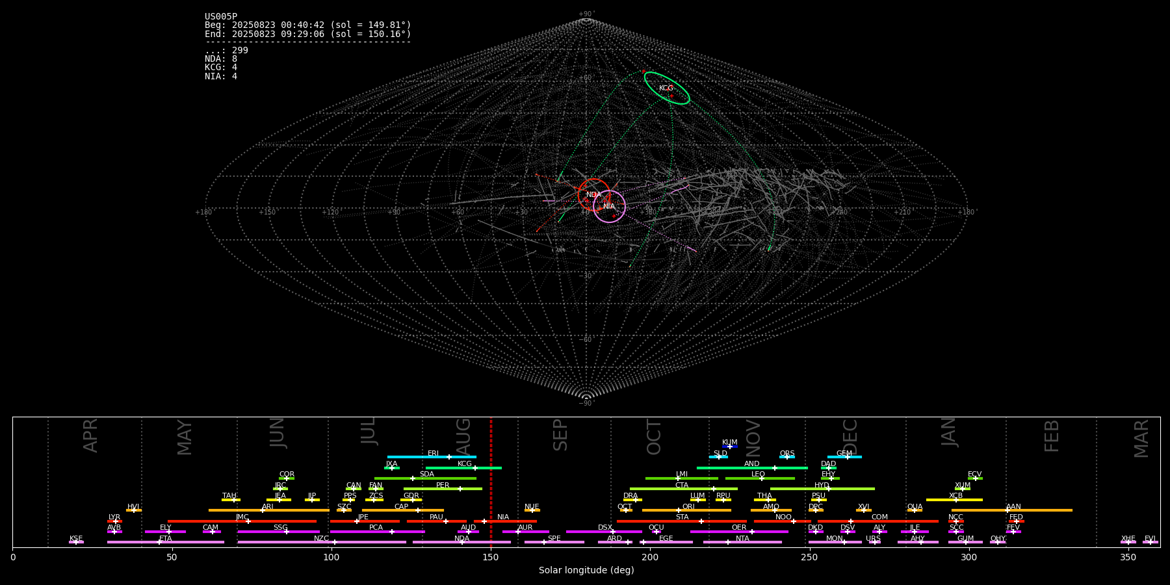Viewport: 1170px width, 585px height.
Task: Click the ARI shower label on timeline
Action: [x=267, y=507]
